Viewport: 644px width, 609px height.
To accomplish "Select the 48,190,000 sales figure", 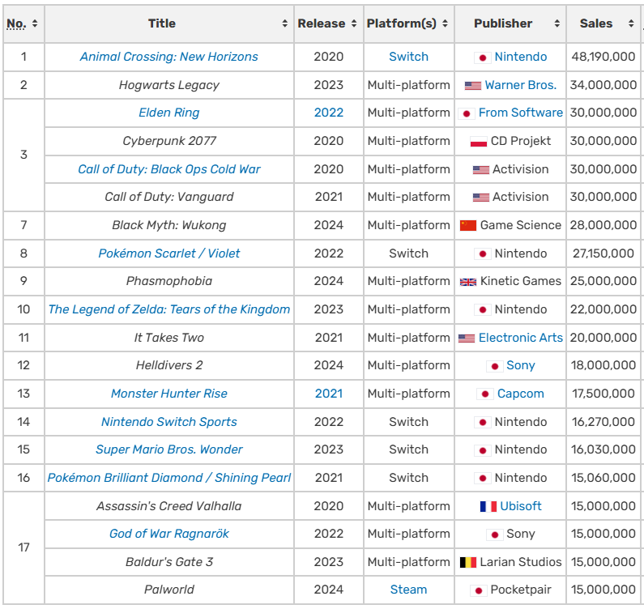I will coord(603,57).
